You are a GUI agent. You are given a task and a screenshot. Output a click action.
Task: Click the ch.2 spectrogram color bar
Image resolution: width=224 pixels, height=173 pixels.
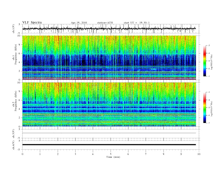tap(204, 107)
